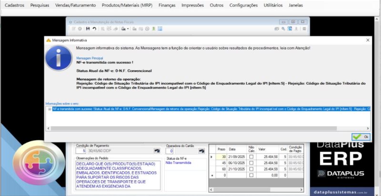This screenshot has width=381, height=196.
Task: Click the dataplussistemas.com.br link in the banner
Action: tap(340, 192)
